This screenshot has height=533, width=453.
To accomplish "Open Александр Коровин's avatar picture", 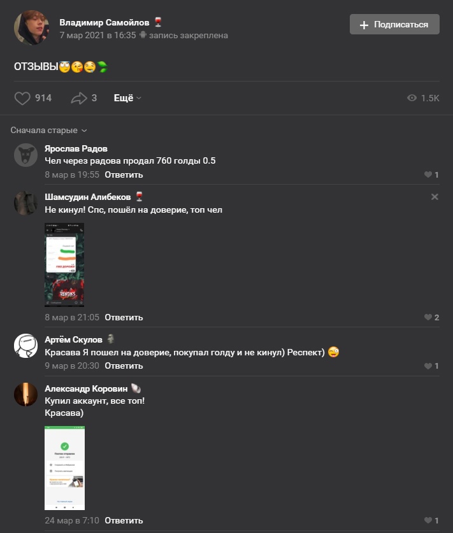I will pos(26,394).
